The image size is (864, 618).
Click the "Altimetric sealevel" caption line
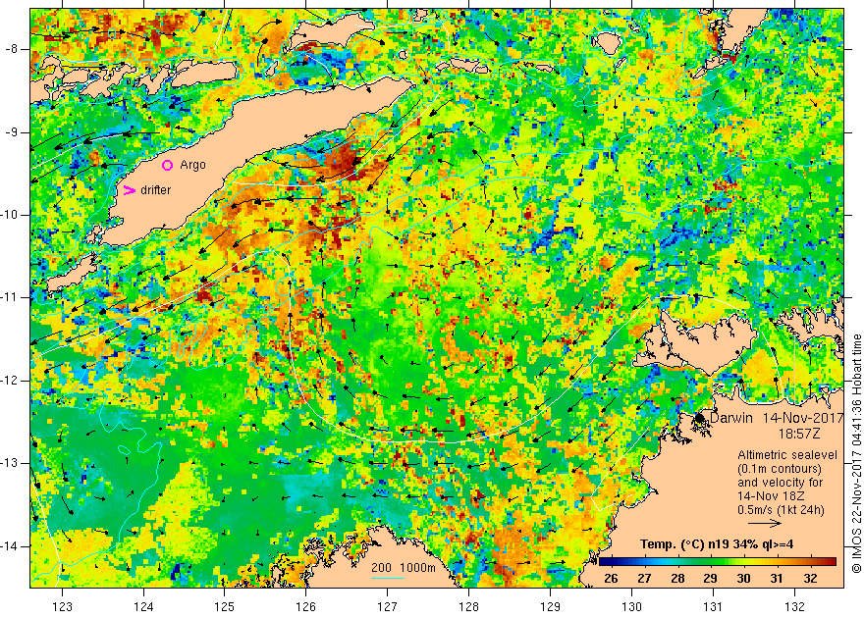pyautogui.click(x=787, y=455)
